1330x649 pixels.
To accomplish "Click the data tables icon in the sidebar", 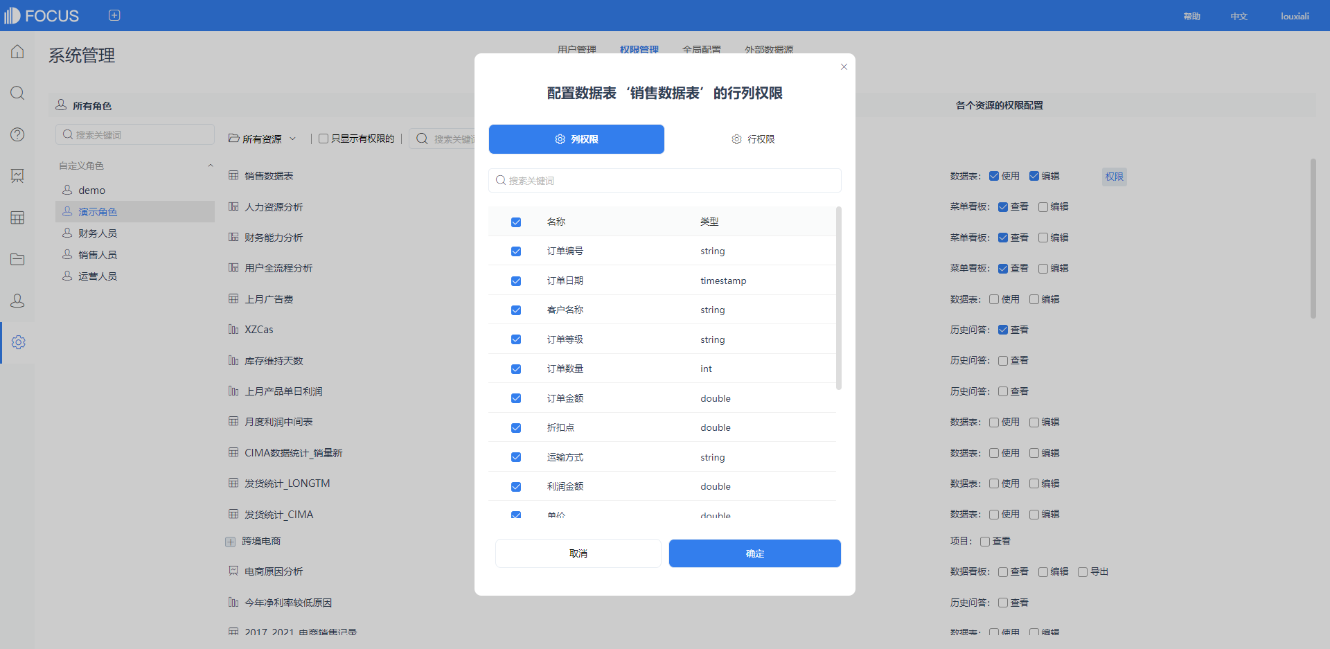I will coord(17,217).
